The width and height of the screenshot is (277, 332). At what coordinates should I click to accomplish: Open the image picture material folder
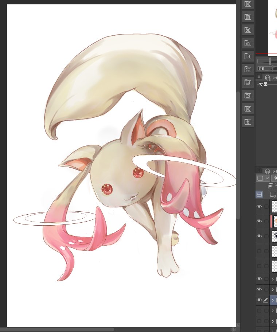pos(248,82)
